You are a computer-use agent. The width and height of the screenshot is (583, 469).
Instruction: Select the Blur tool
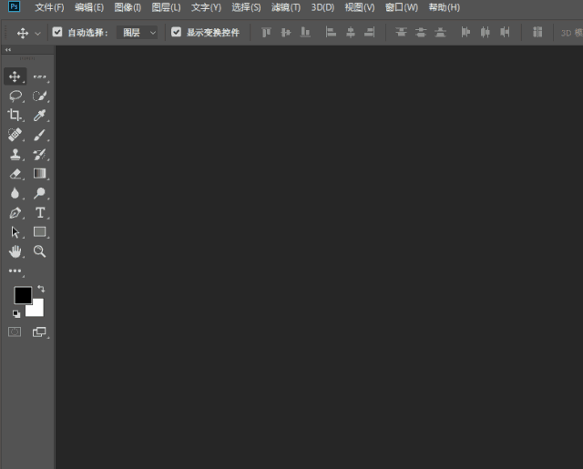coord(15,193)
